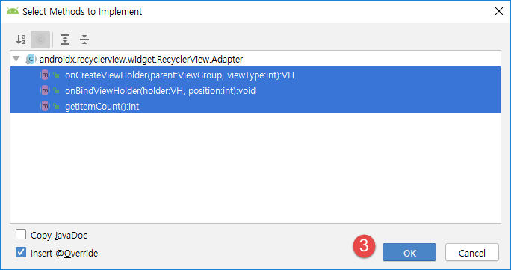Screen dimensions: 511x270
Task: Click the method icon next to onCreateViewHolder
Action: (45, 75)
